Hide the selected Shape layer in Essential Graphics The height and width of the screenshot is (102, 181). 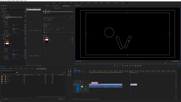(x=44, y=12)
